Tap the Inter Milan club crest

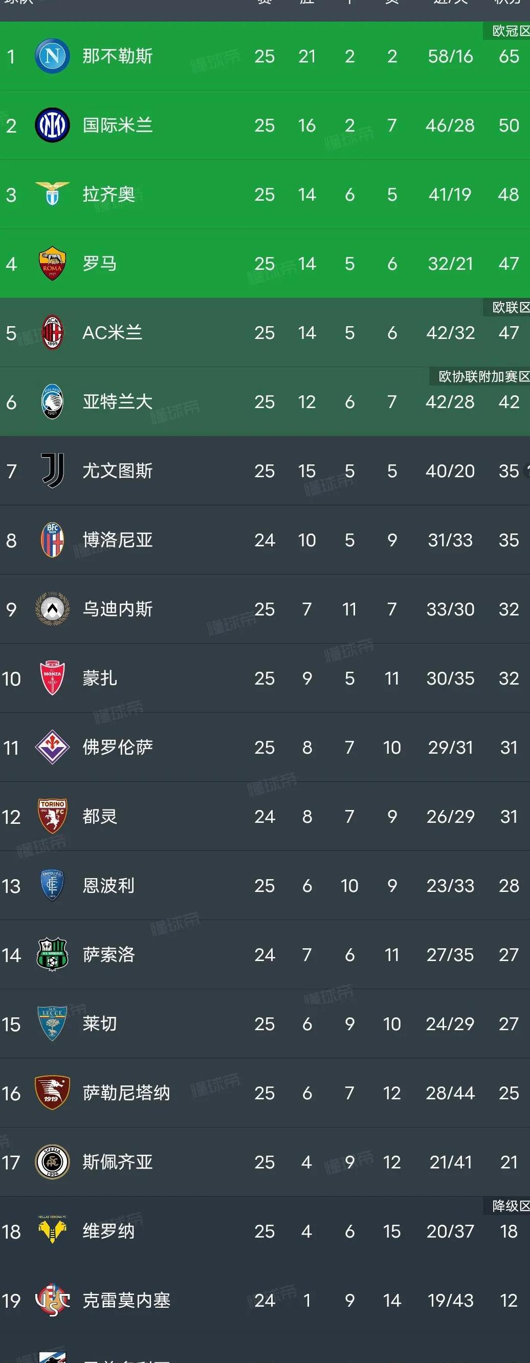coord(52,125)
